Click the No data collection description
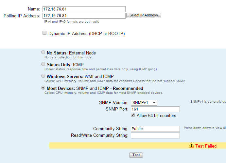This screenshot has height=164, width=226. pos(68,57)
